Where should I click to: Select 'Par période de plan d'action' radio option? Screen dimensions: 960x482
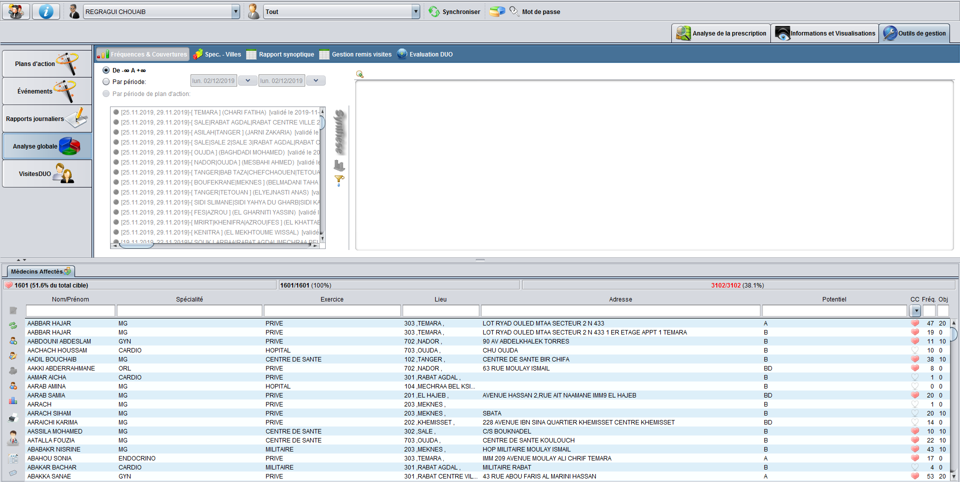(x=106, y=94)
